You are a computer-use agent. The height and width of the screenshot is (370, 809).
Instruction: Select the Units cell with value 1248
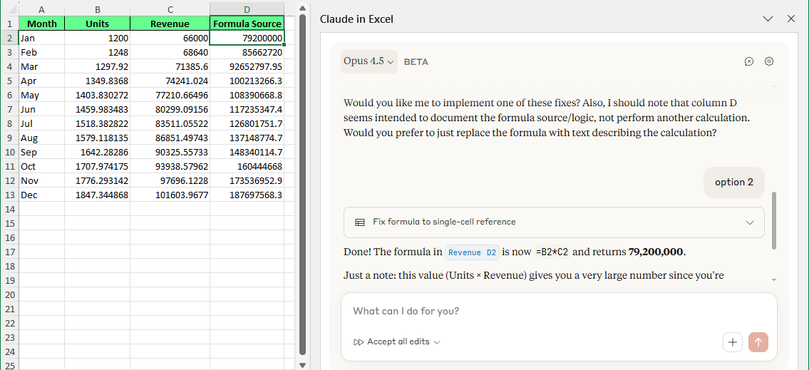click(98, 52)
